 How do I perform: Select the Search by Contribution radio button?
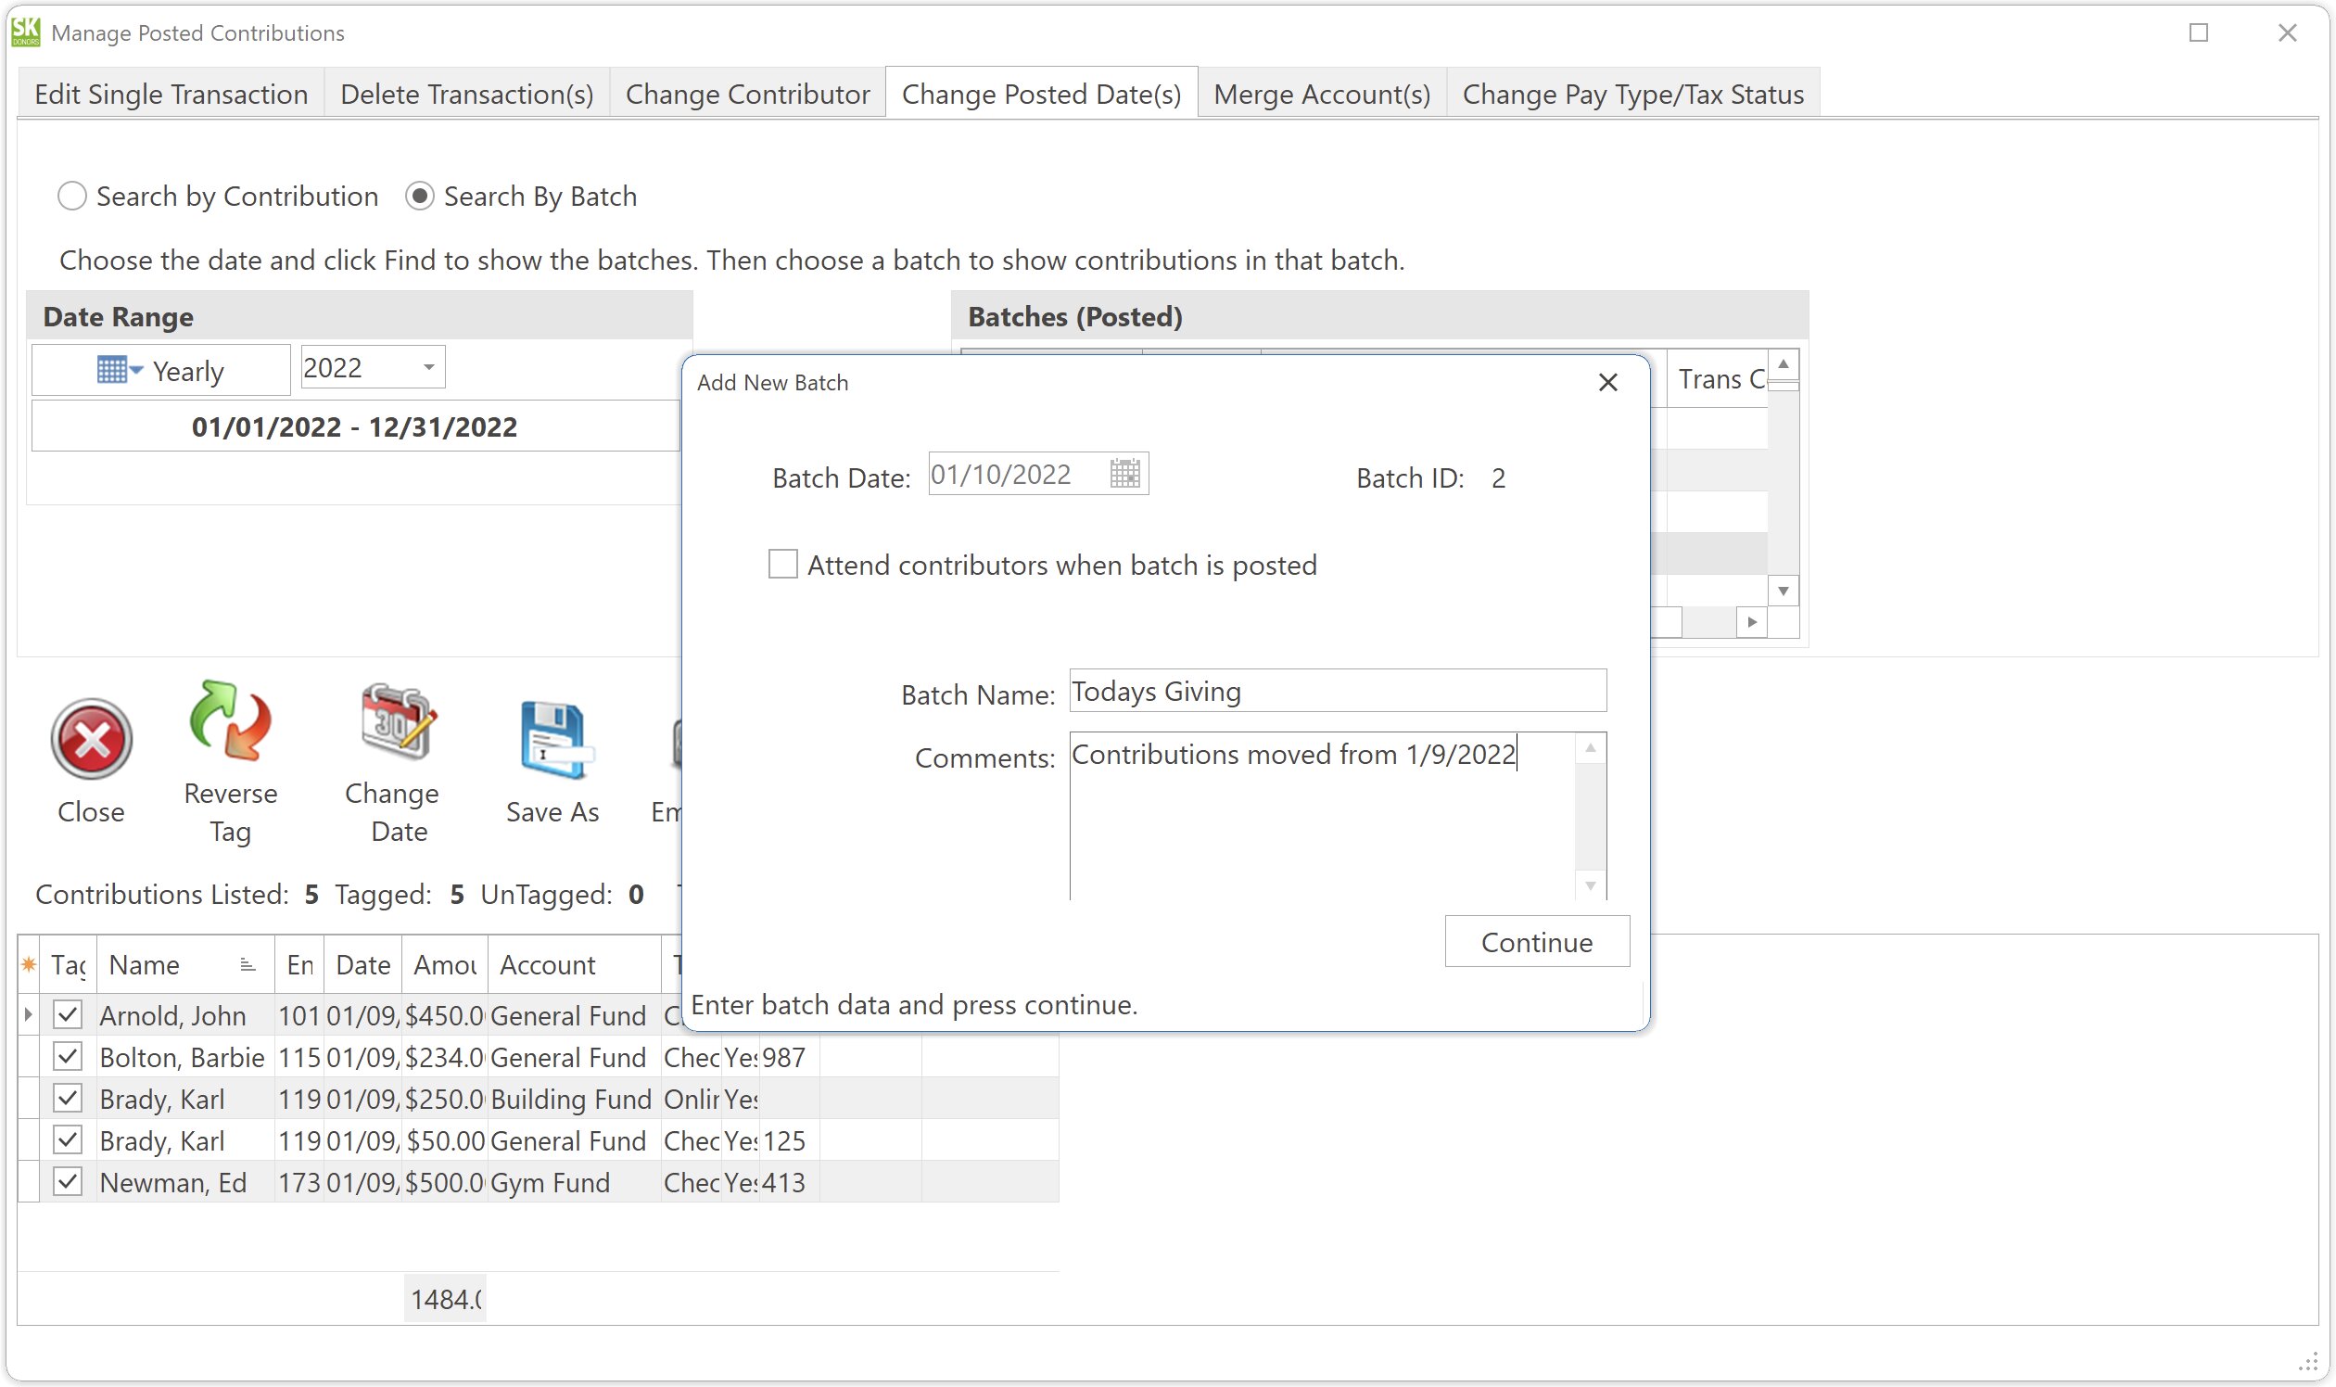pyautogui.click(x=73, y=197)
